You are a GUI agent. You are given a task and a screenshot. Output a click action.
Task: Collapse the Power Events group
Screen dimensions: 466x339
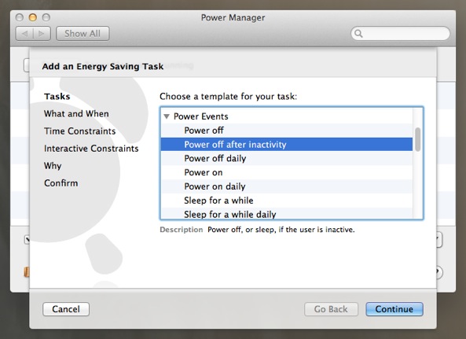[x=167, y=116]
